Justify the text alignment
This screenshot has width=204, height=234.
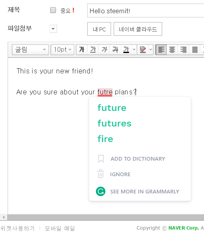[x=195, y=50]
